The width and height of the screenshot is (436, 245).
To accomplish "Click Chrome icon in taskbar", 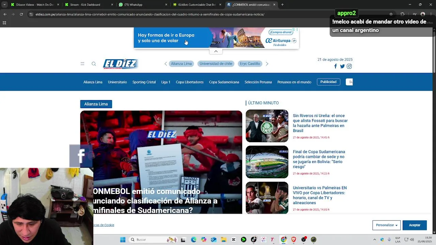I will click(283, 240).
